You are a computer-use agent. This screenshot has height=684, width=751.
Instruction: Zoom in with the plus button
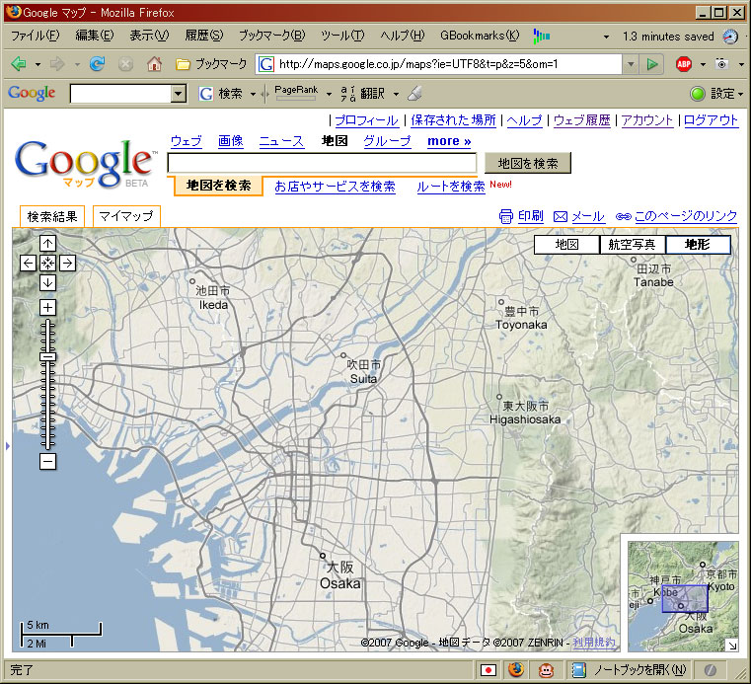[47, 308]
